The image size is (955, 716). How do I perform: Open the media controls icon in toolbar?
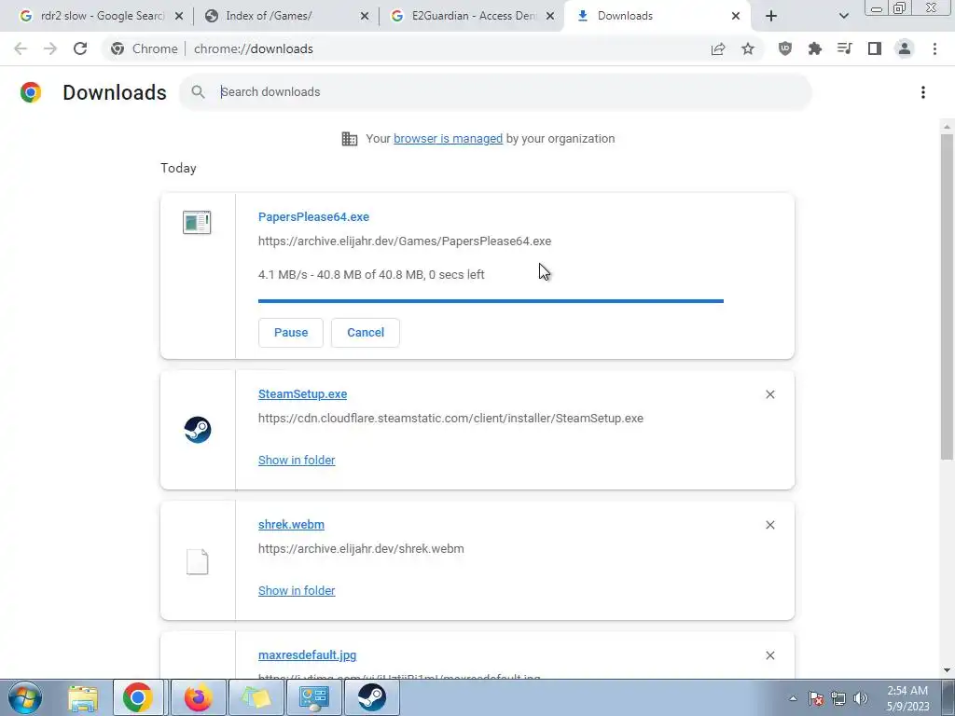click(845, 48)
